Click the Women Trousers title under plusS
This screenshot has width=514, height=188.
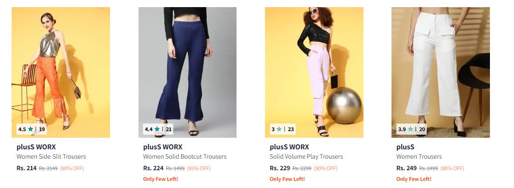[419, 156]
